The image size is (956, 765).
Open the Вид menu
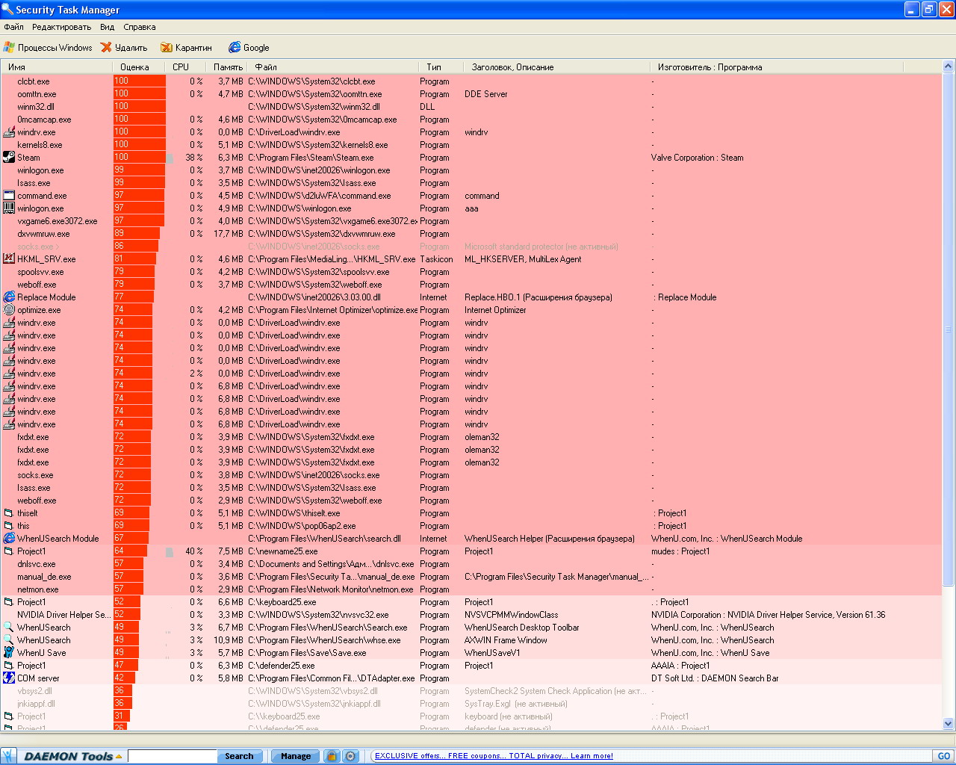[108, 27]
